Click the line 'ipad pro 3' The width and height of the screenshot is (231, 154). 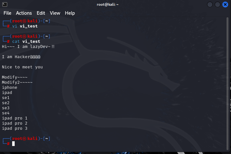pos(15,128)
